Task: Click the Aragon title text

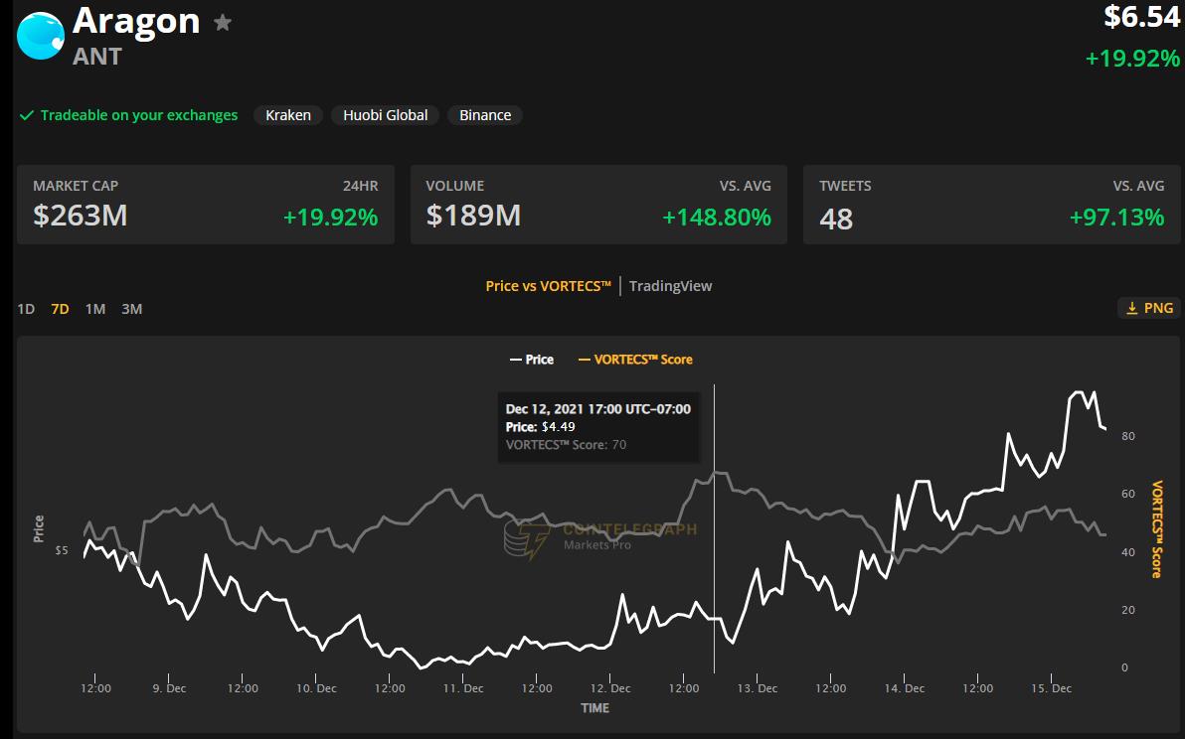Action: pyautogui.click(x=136, y=21)
